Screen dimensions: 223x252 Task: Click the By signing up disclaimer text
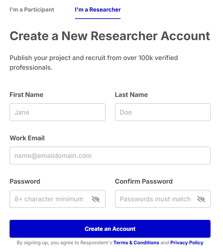pyautogui.click(x=64, y=243)
